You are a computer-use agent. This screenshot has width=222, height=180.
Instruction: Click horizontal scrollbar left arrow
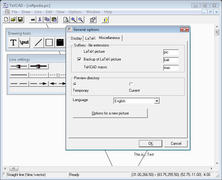click(5, 168)
